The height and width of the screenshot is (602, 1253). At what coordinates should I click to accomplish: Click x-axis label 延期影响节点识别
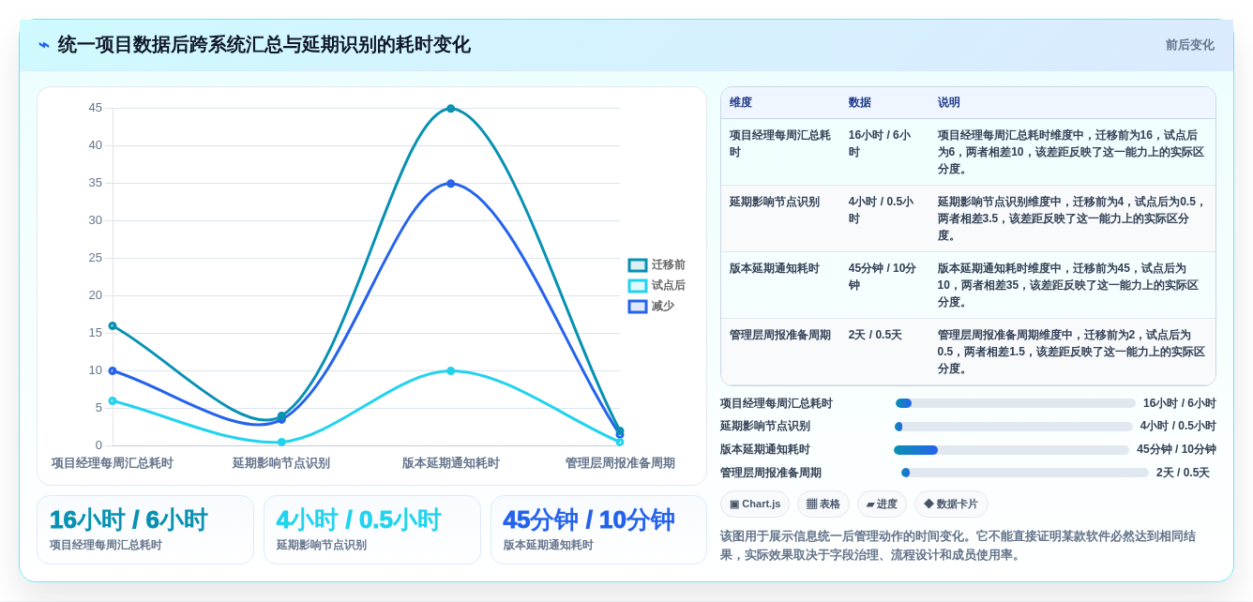(x=281, y=463)
